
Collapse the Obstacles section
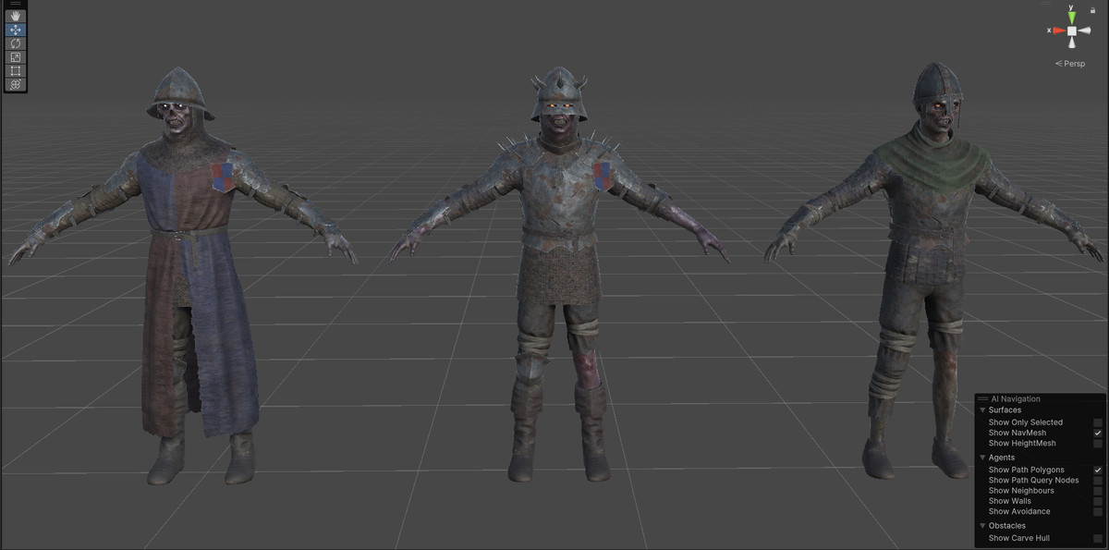(982, 526)
